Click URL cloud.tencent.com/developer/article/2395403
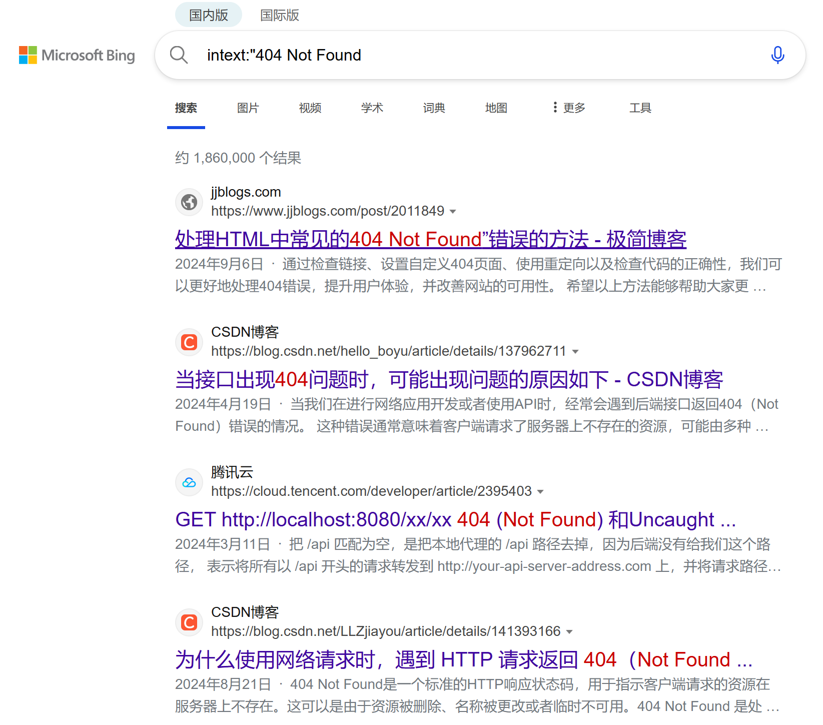 371,491
